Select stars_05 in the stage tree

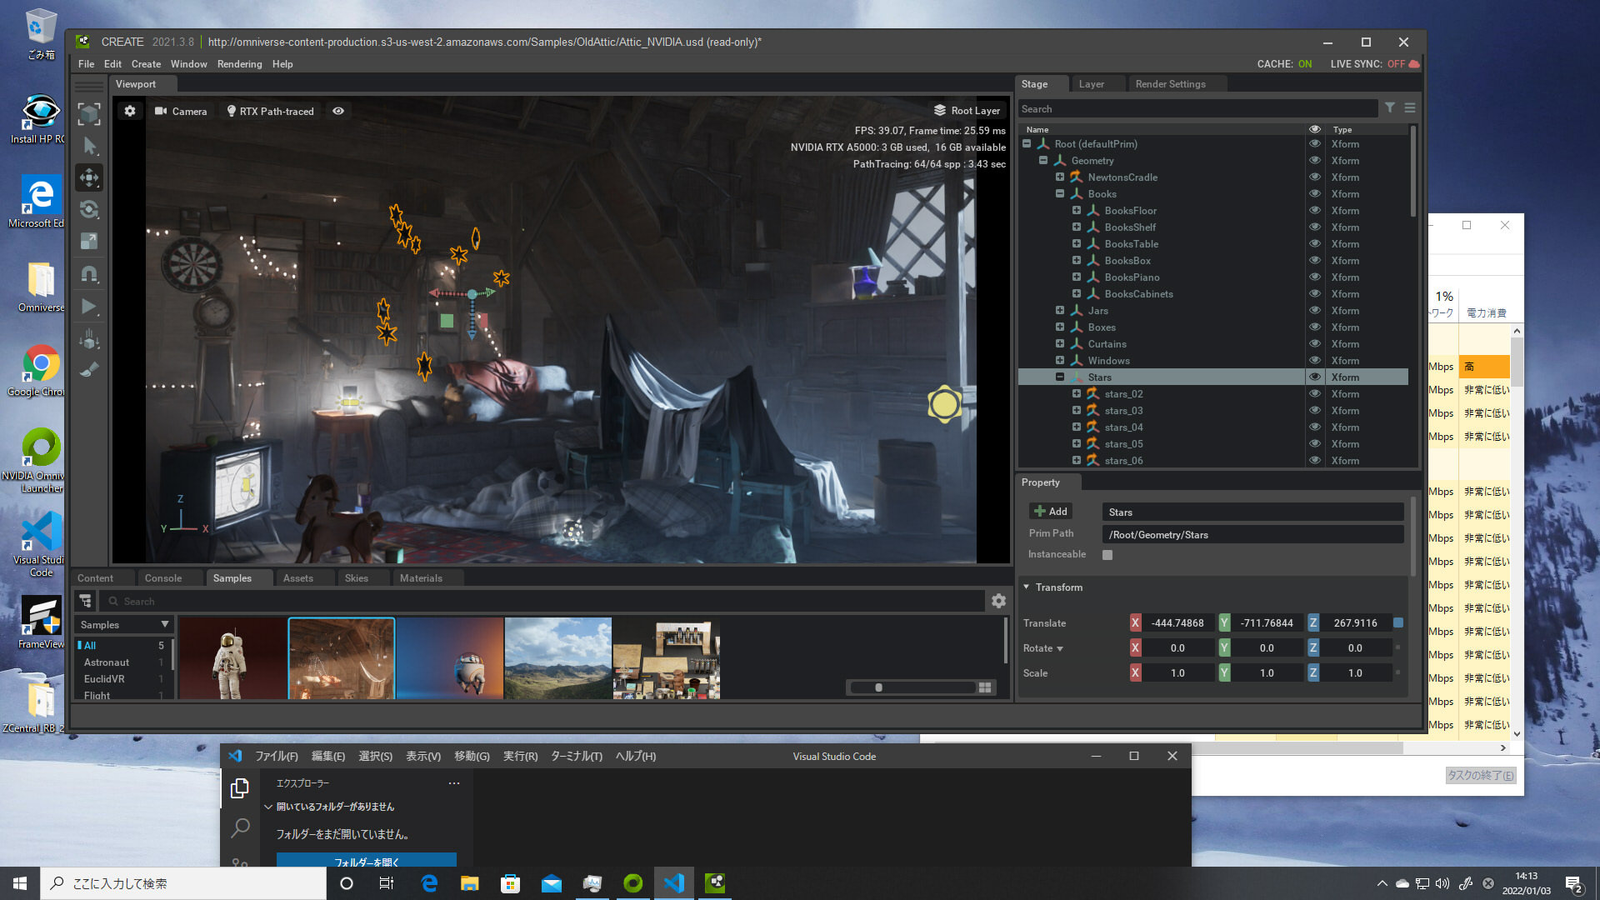[1123, 443]
